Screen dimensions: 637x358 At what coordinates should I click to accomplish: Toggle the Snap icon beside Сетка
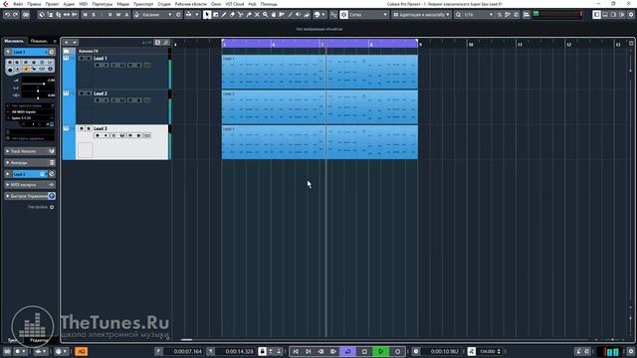coord(343,15)
